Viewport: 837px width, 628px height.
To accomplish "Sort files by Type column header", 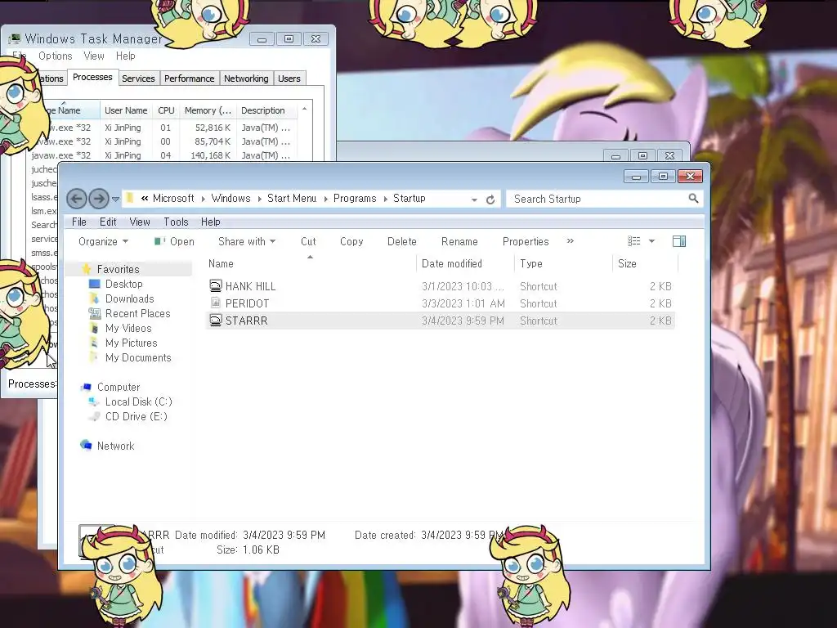I will click(564, 263).
